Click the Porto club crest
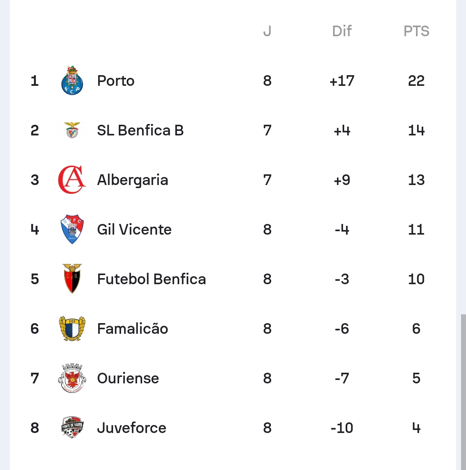Screen dimensions: 466x470 (x=72, y=80)
